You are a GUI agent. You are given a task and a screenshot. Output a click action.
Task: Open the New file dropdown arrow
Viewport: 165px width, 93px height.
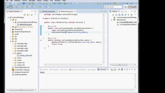tap(10, 3)
